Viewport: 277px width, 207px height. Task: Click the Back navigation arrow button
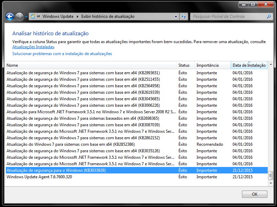[10, 16]
